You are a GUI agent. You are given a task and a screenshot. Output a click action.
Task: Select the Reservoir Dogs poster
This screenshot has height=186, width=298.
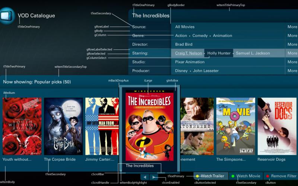coord(277,126)
